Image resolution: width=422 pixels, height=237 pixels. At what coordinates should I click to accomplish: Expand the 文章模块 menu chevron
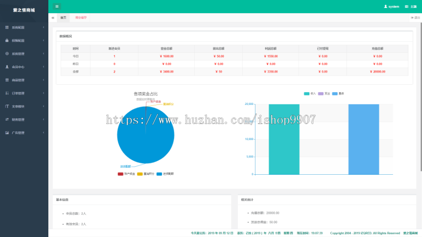coord(43,106)
